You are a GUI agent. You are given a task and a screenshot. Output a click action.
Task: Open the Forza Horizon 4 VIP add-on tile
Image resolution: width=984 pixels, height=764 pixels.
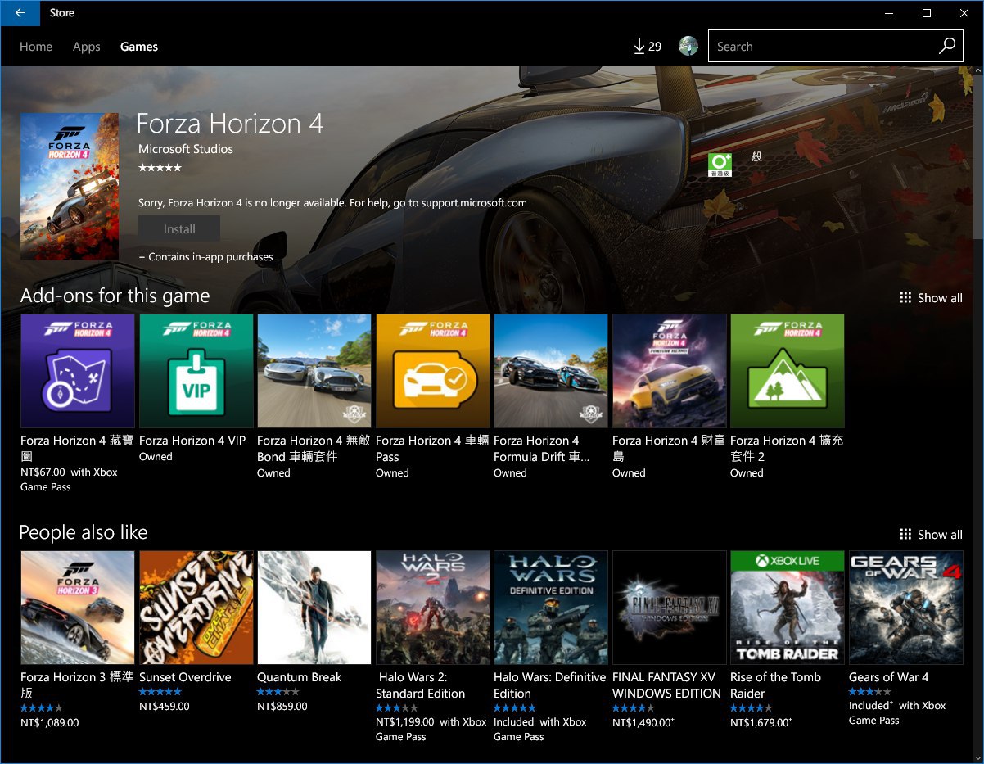coord(196,371)
